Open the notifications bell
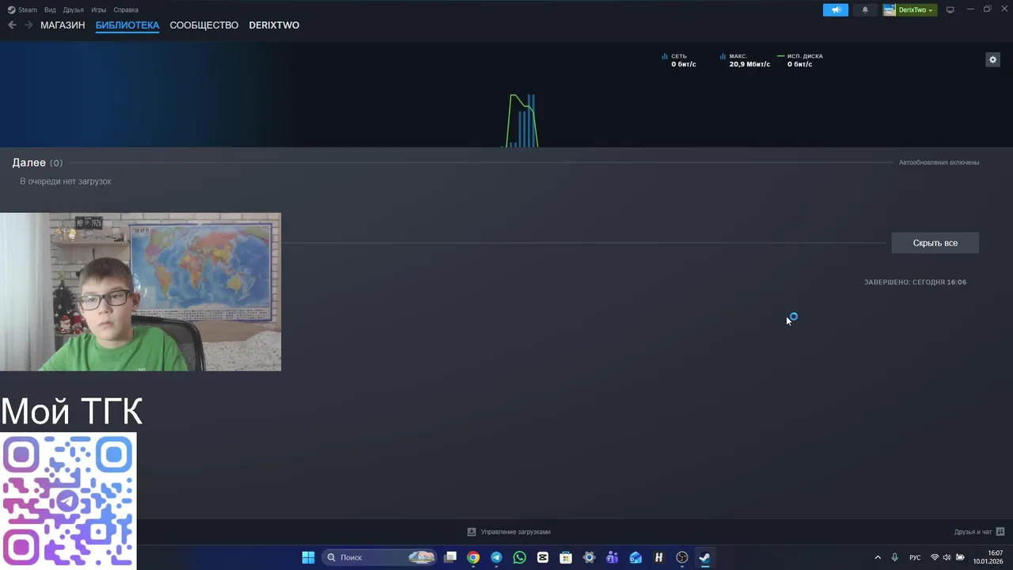This screenshot has width=1013, height=570. coord(865,10)
